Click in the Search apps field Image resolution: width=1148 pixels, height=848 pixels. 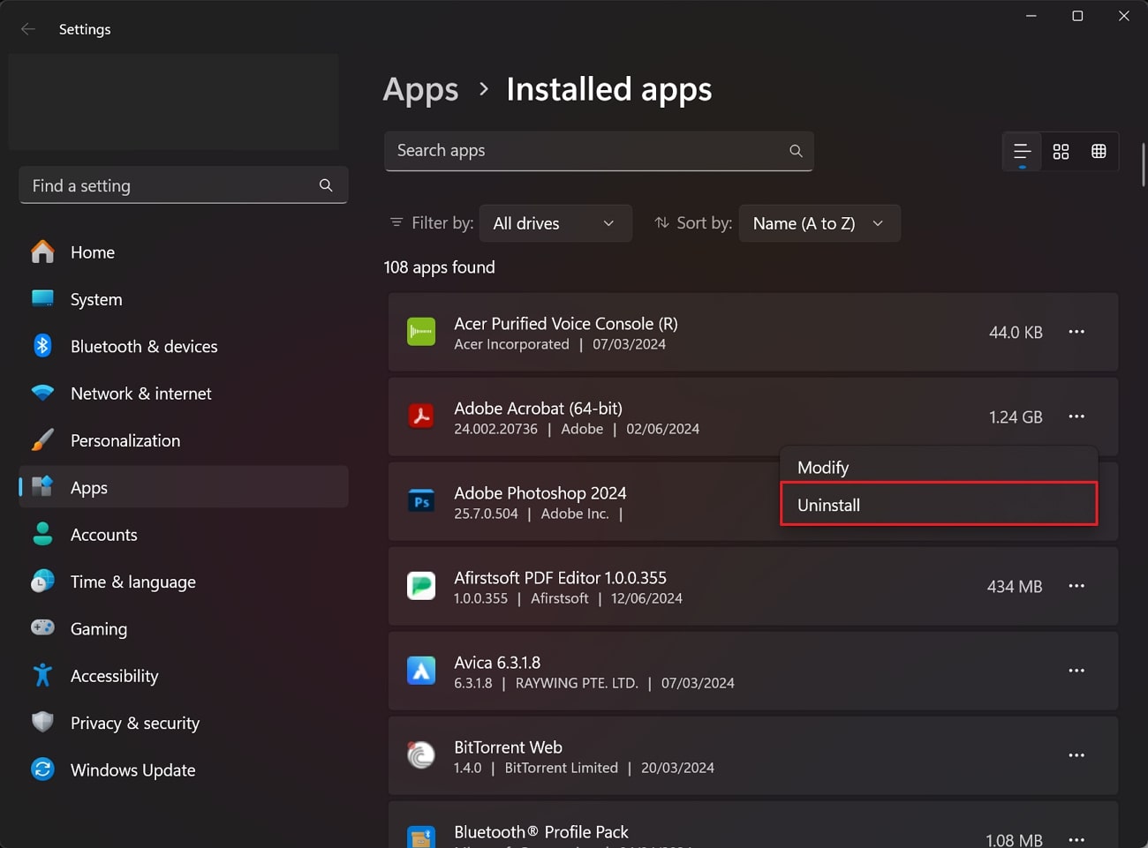click(x=599, y=151)
